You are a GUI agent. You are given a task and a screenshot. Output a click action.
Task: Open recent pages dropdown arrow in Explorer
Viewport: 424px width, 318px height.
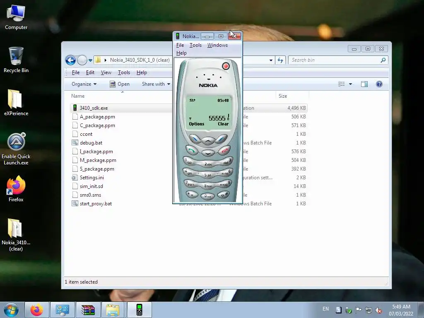click(x=90, y=60)
